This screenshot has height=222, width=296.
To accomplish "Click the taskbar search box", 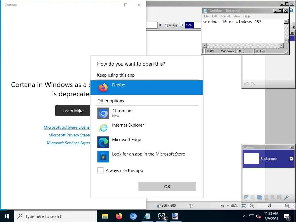I will point(55,216).
